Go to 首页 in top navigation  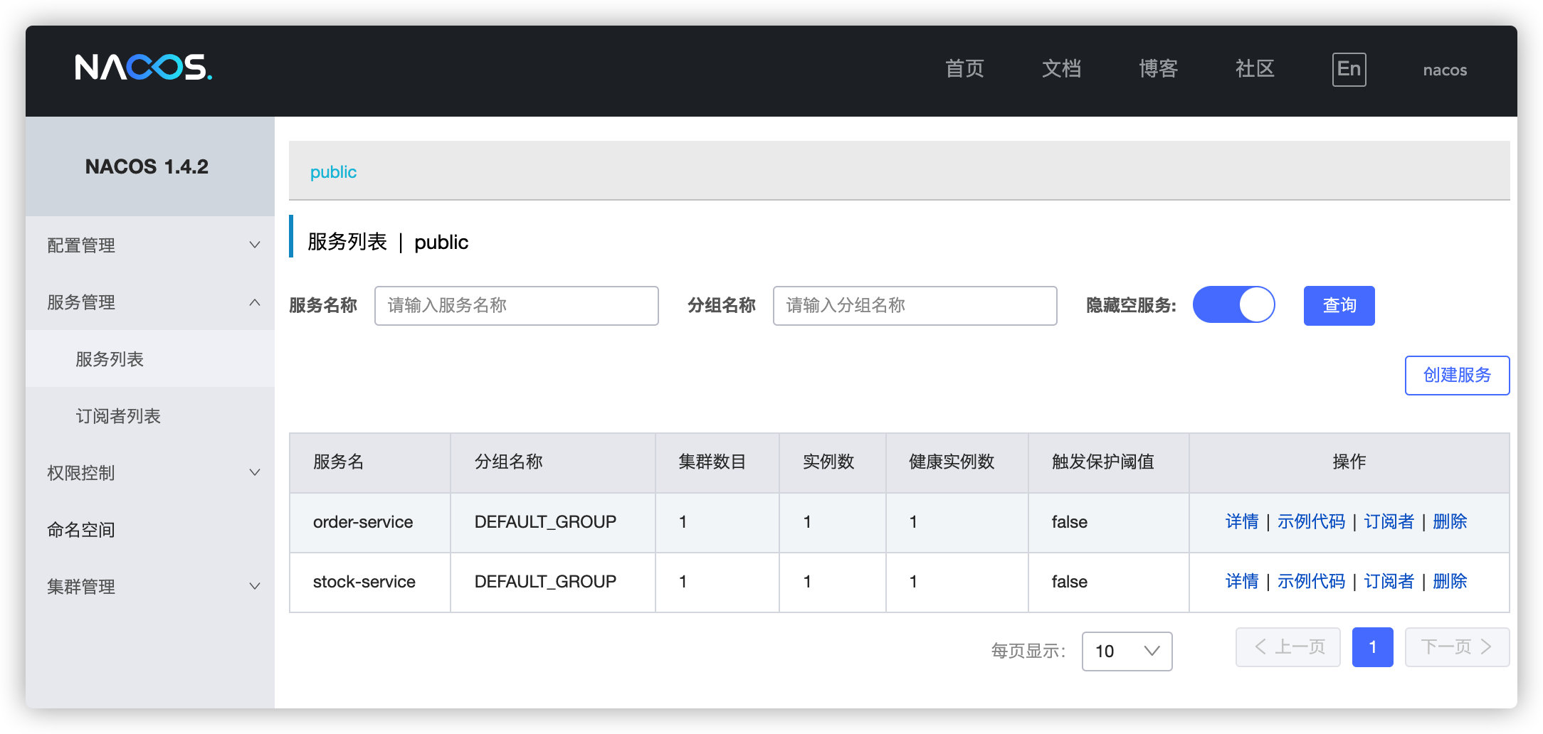pos(964,69)
